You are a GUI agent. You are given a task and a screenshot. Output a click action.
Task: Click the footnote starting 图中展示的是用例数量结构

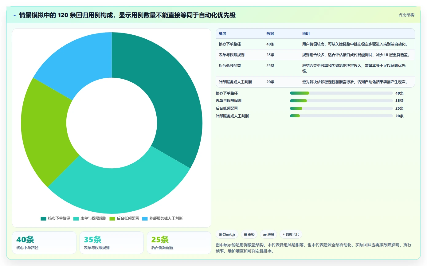click(314, 248)
